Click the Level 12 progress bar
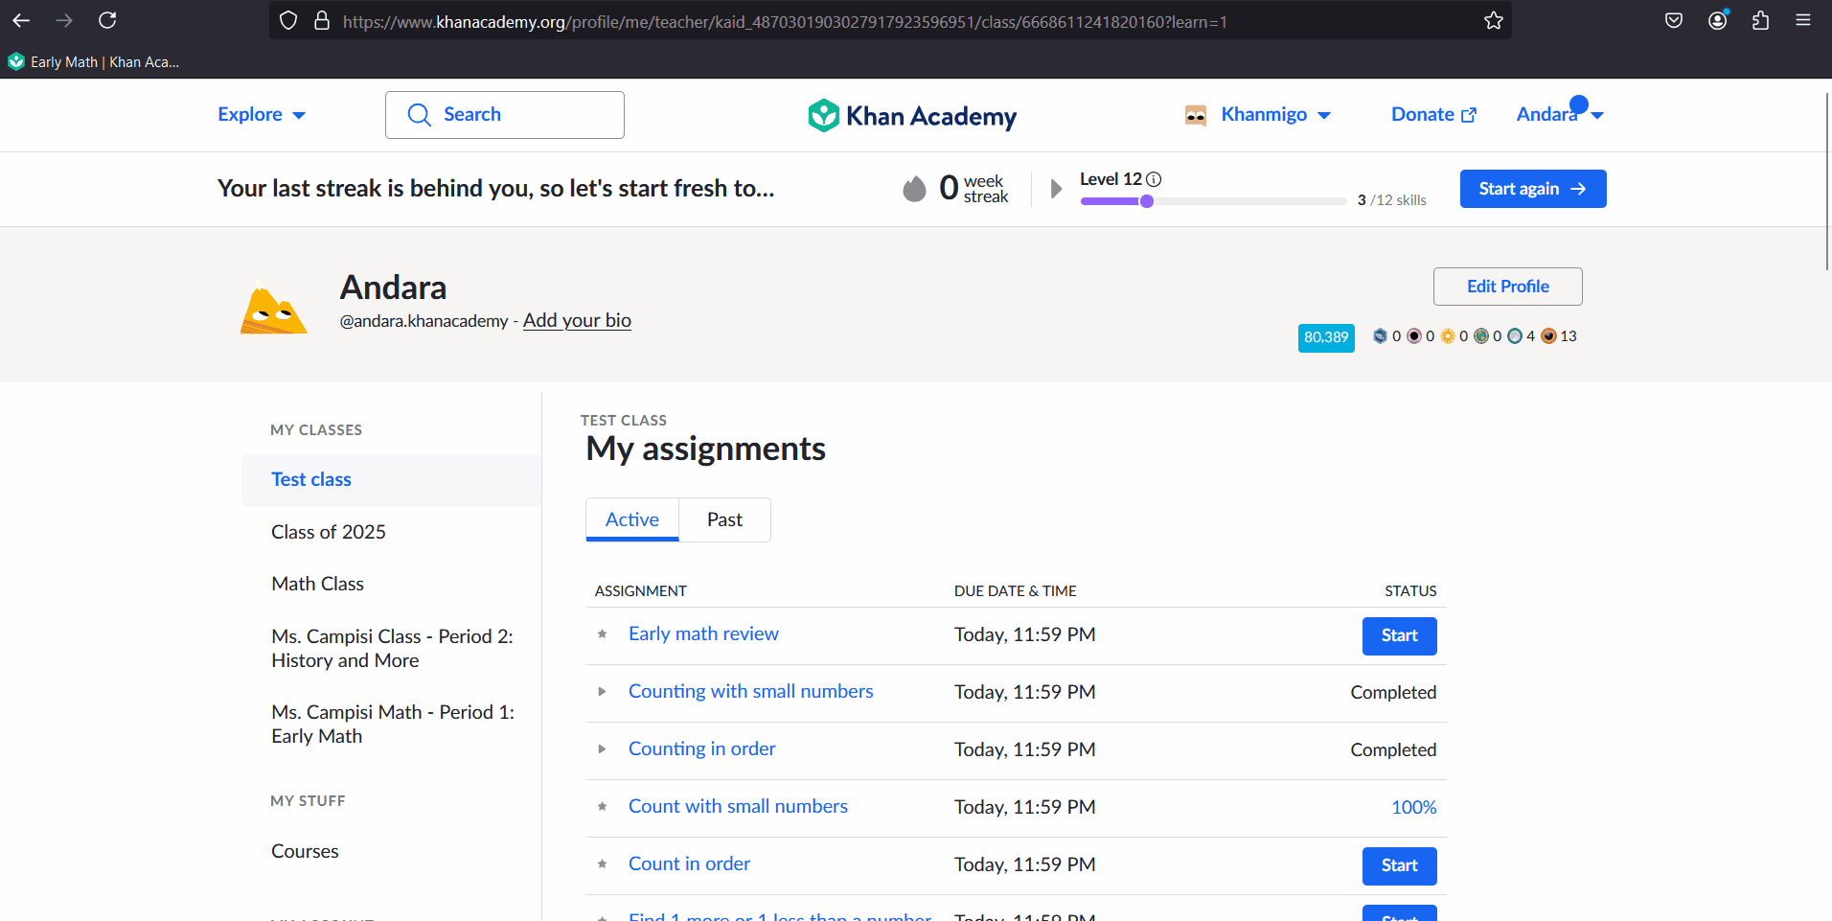Image resolution: width=1832 pixels, height=921 pixels. click(1213, 201)
